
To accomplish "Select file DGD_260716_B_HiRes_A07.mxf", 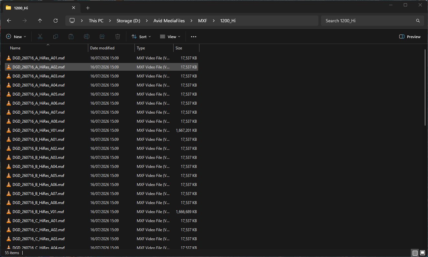I will coord(102,194).
